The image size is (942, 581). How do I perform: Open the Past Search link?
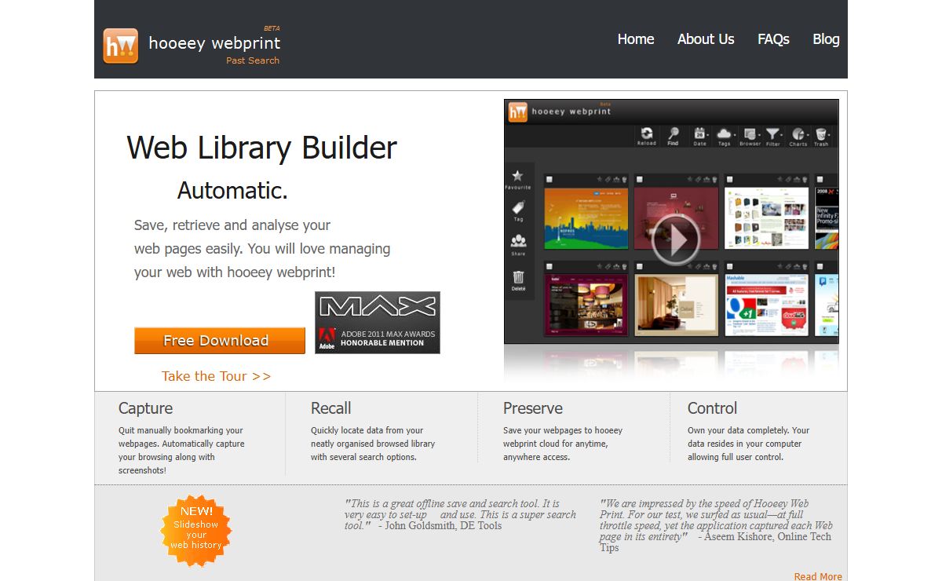click(x=253, y=60)
